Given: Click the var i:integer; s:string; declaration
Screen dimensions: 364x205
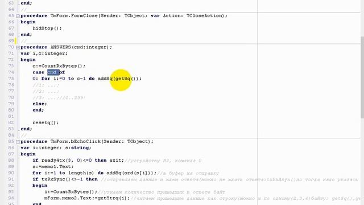Looking at the screenshot, I should tap(56, 148).
